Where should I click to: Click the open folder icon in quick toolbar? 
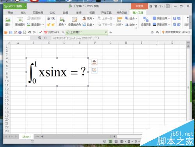[6, 32]
